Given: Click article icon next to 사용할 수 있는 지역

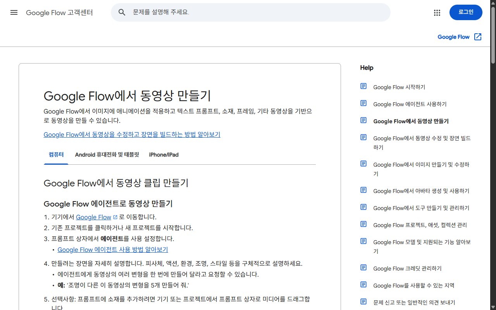Looking at the screenshot, I should coord(363,284).
